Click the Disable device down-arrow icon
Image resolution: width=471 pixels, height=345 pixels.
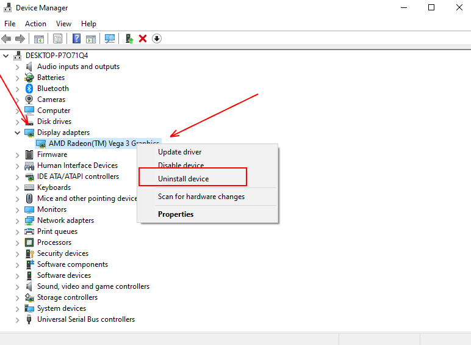[x=157, y=38]
